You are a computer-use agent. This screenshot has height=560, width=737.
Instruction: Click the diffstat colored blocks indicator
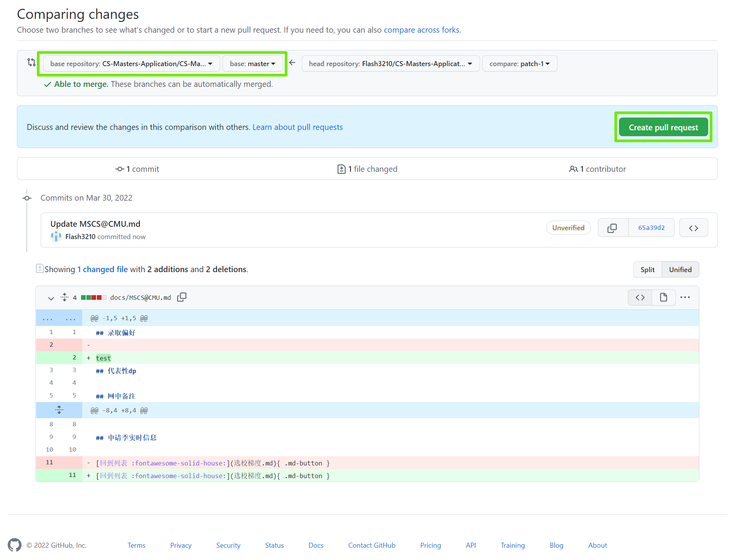[93, 297]
